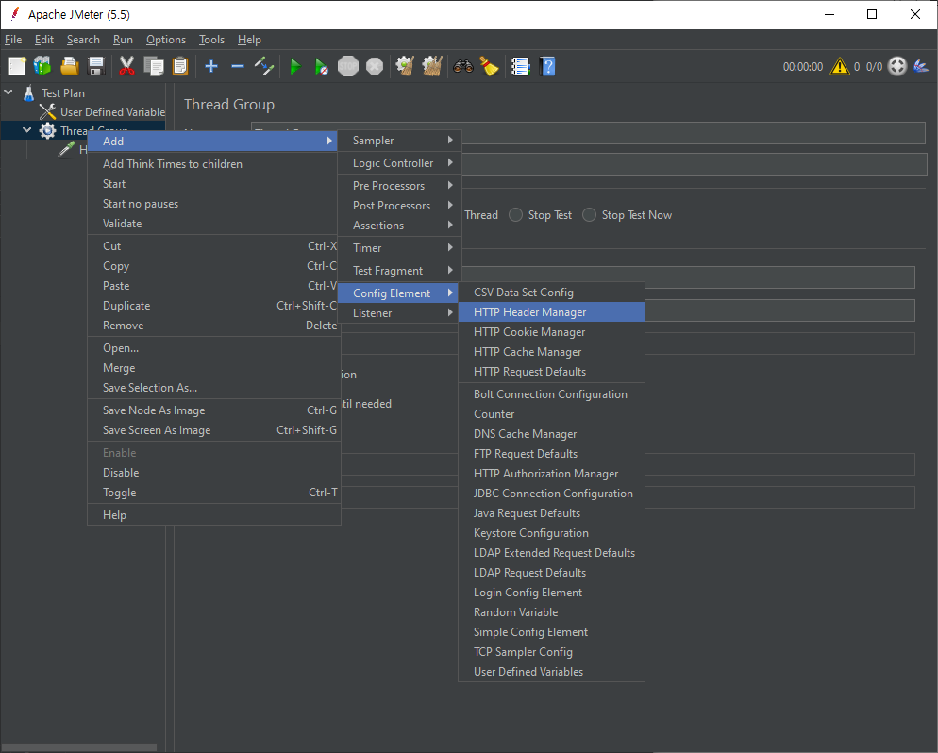Click the horizontal scrollbar under the tree
Viewport: 938px width, 753px height.
click(x=78, y=747)
